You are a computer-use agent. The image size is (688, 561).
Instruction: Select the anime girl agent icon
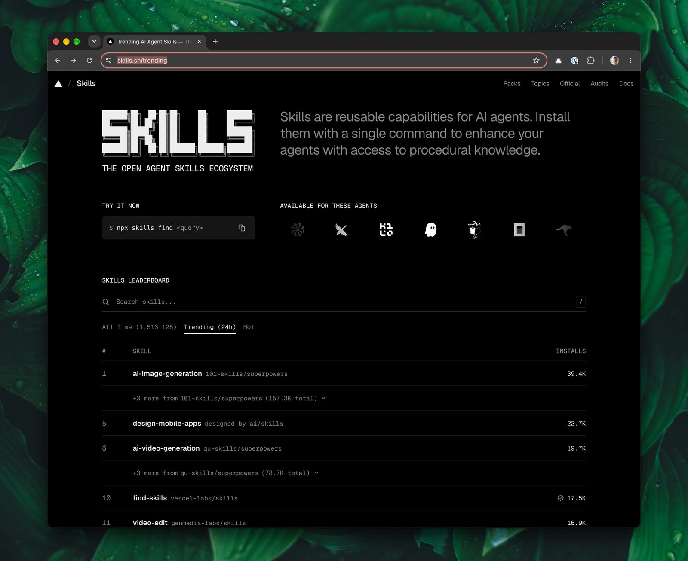(x=474, y=229)
